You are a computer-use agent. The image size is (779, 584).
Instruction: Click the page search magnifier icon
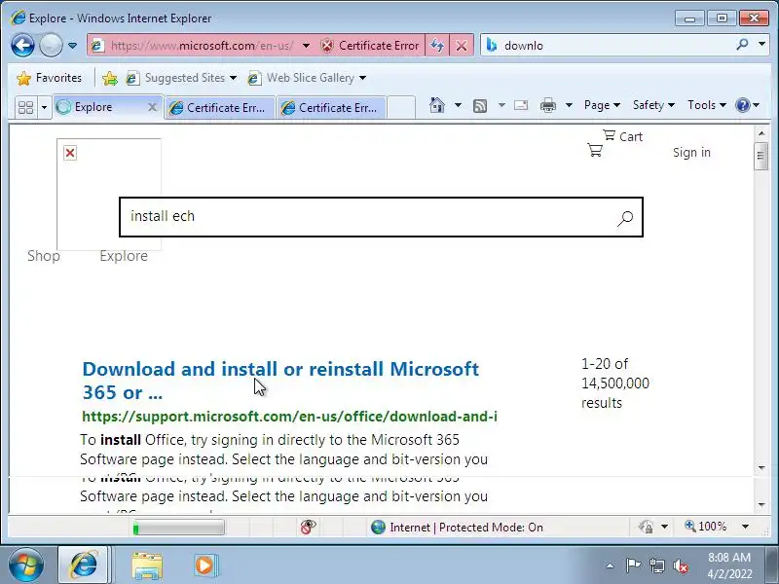[625, 217]
